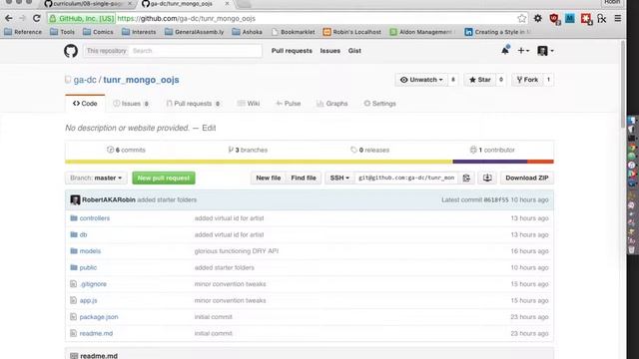Open the SSH protocol dropdown

[x=339, y=178]
